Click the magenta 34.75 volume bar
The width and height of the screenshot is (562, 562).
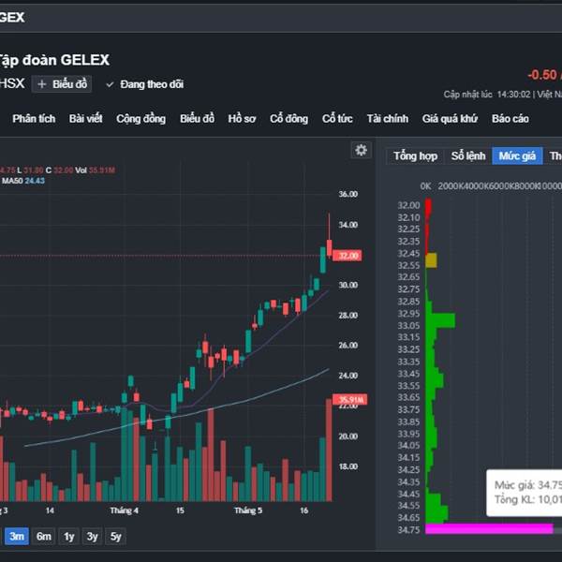point(489,529)
